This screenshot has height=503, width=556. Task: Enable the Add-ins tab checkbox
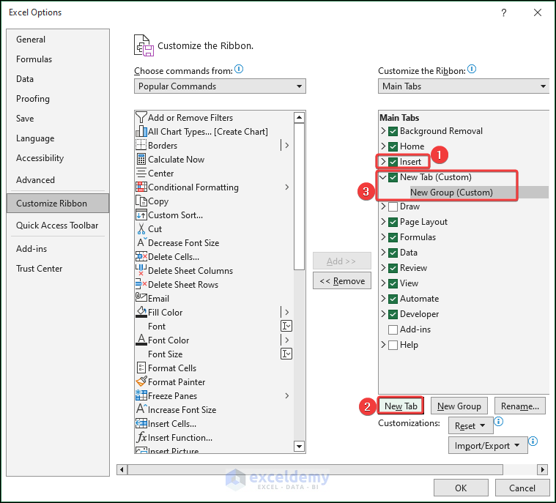393,329
